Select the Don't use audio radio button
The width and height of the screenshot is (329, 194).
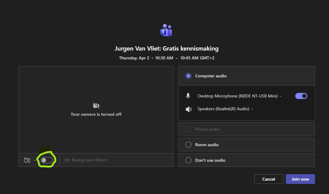click(188, 160)
